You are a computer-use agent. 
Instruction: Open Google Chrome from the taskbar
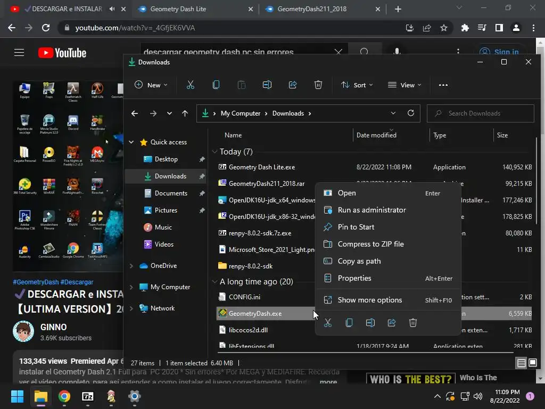point(64,396)
